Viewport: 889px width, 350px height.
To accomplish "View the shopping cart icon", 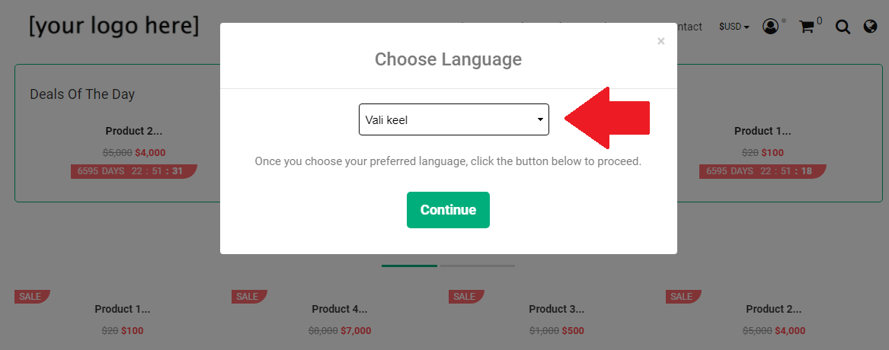I will tap(807, 27).
